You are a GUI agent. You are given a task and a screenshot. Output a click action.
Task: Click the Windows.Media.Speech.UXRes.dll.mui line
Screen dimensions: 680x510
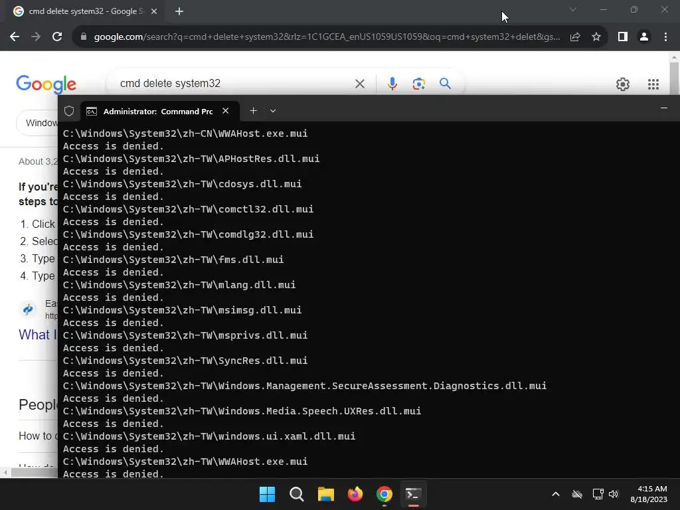(x=242, y=411)
